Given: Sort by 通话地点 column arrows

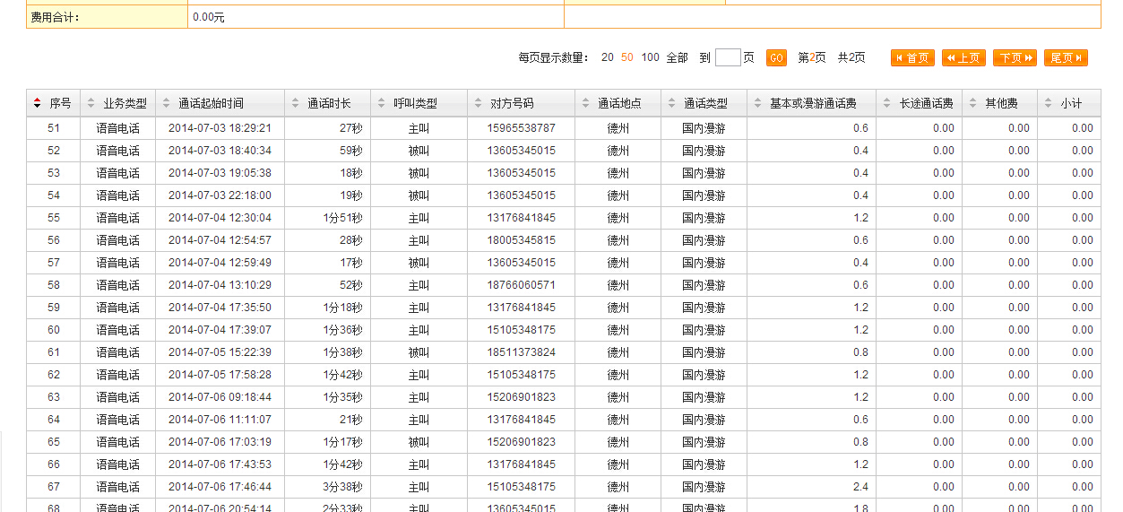Looking at the screenshot, I should [585, 103].
